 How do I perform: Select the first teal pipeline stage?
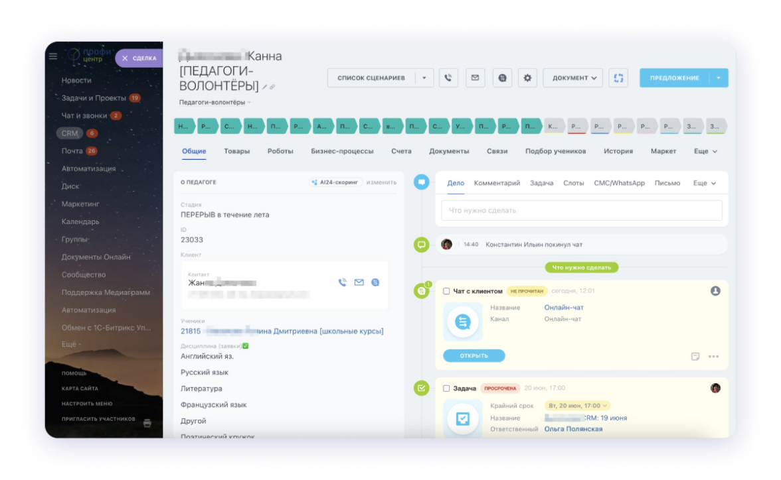(183, 126)
